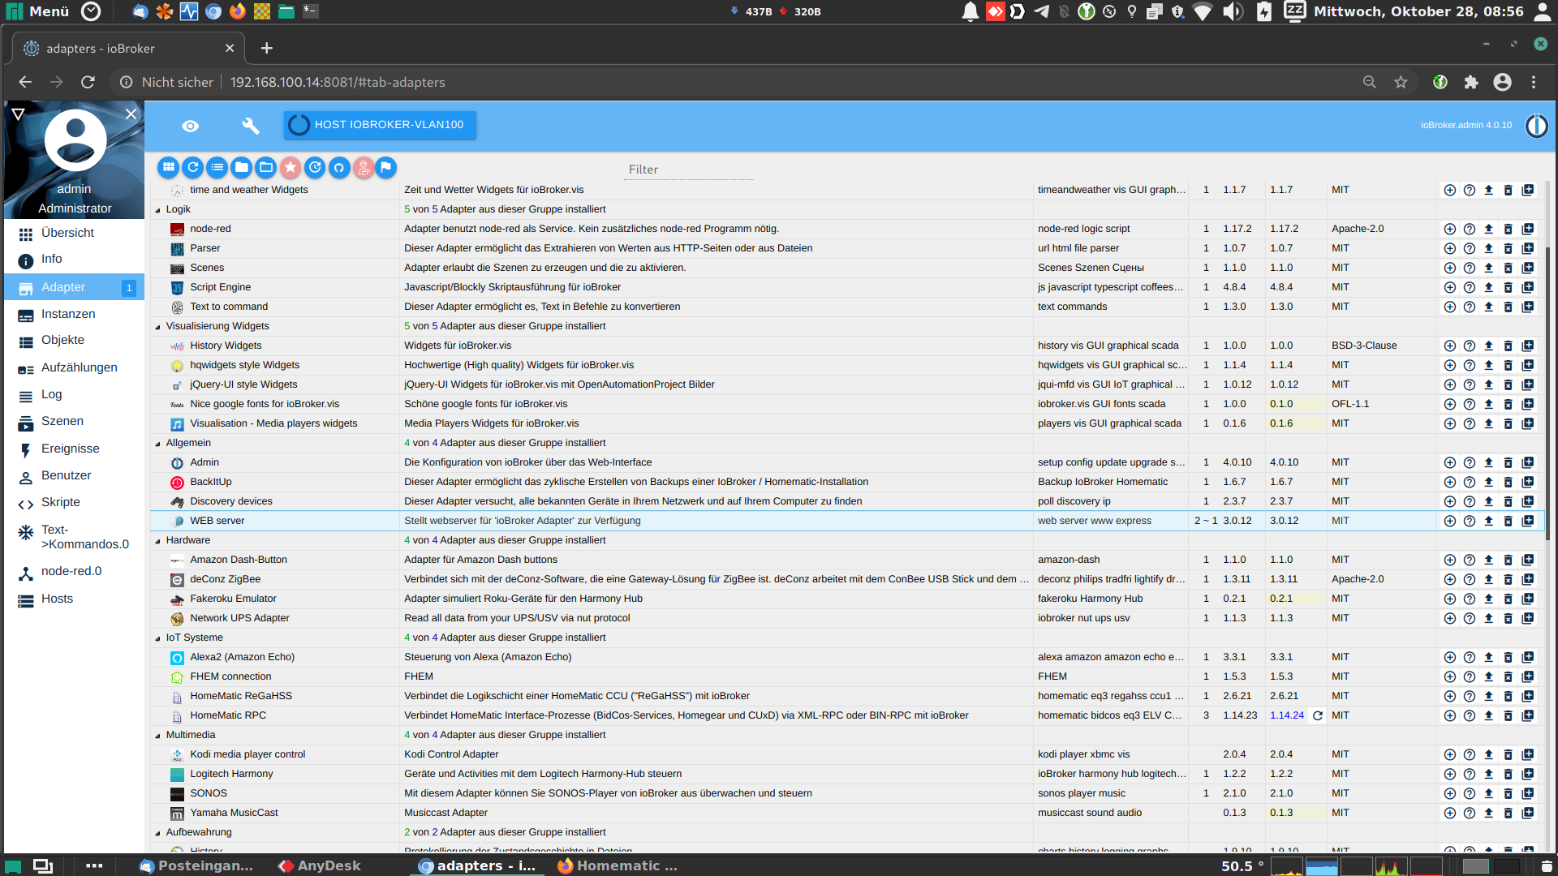The height and width of the screenshot is (876, 1558).
Task: Collapse the Hardware group
Action: click(158, 541)
